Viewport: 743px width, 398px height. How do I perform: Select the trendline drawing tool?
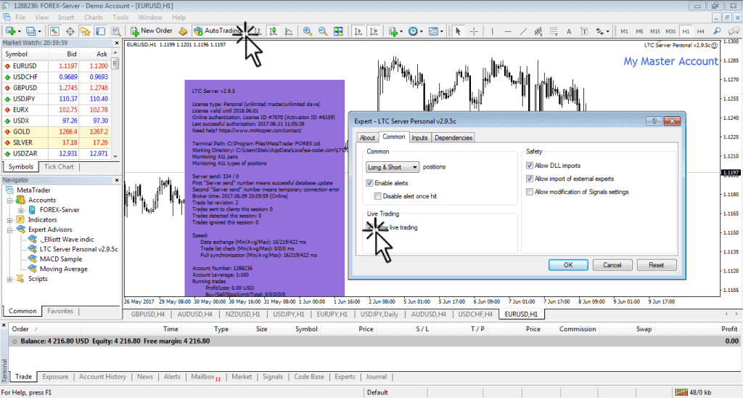tap(523, 31)
